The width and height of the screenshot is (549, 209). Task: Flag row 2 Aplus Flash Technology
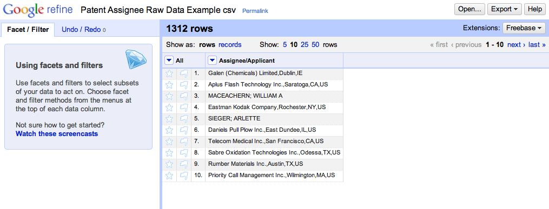184,85
